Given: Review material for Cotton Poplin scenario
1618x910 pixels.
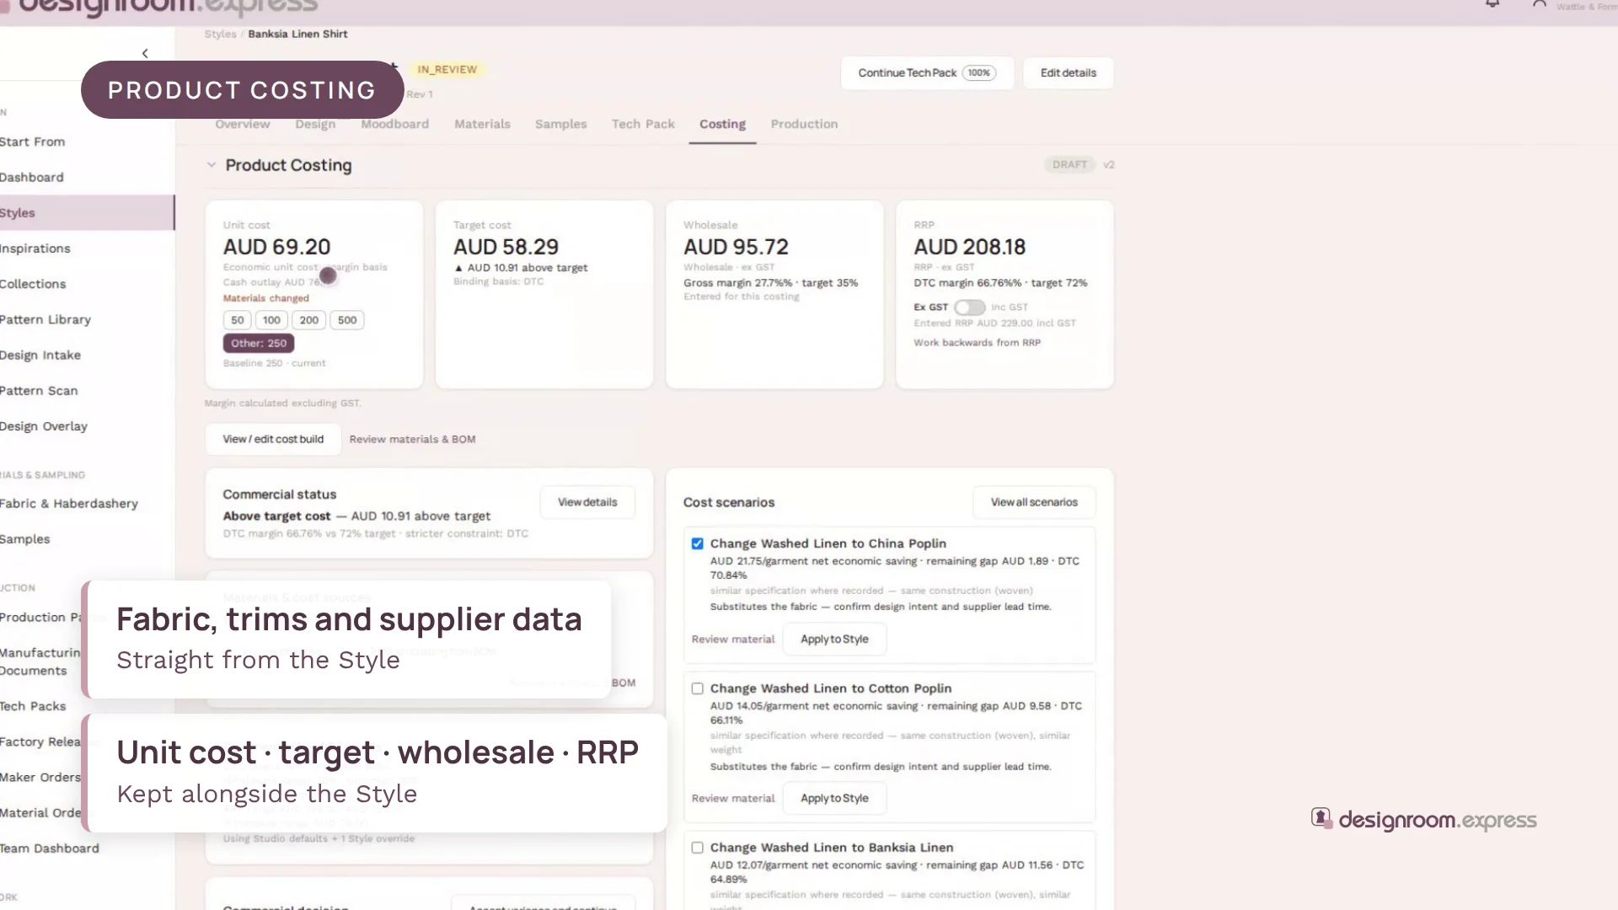Looking at the screenshot, I should coord(733,799).
